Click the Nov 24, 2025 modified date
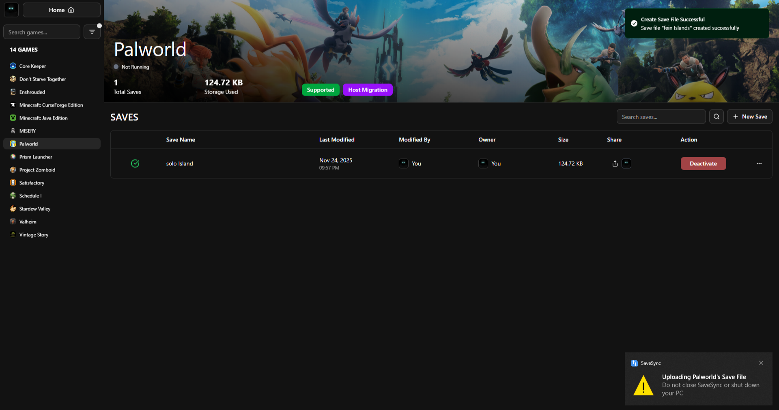Viewport: 779px width, 410px height. (x=336, y=160)
